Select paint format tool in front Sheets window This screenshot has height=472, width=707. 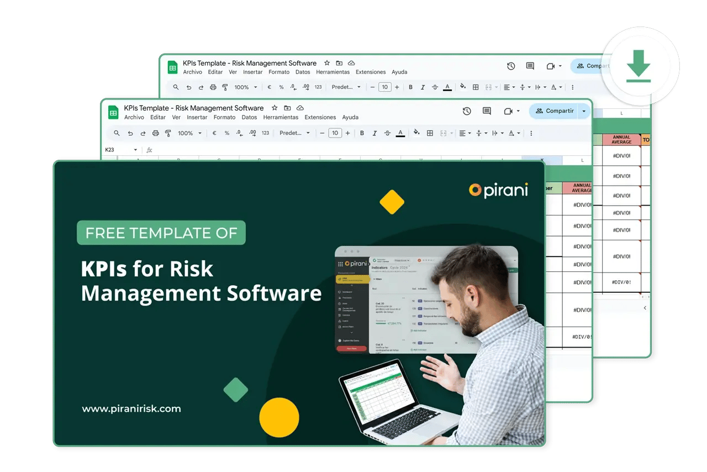[x=168, y=133]
